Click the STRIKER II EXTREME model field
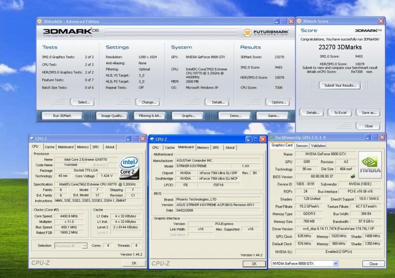The image size is (395, 278). (x=203, y=166)
